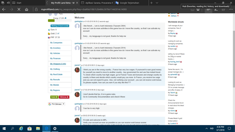Open the Hub favorites panel icon

208,10
